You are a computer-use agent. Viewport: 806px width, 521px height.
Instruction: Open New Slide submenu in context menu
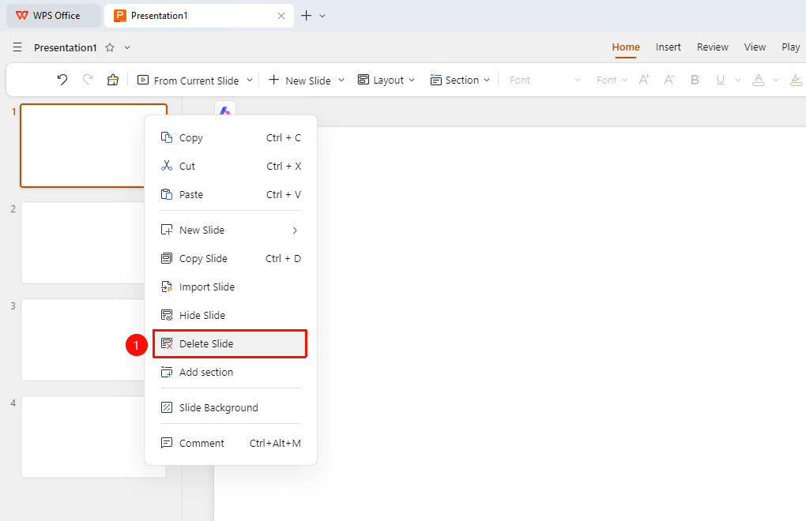tap(231, 230)
